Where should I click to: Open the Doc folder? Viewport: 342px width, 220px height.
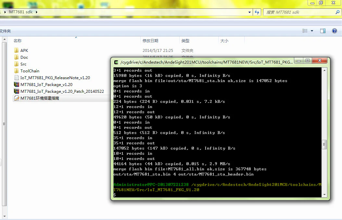tap(24, 57)
